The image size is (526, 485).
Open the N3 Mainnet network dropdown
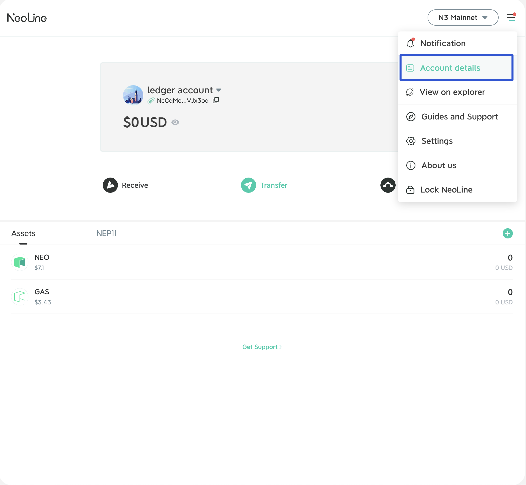click(x=463, y=18)
